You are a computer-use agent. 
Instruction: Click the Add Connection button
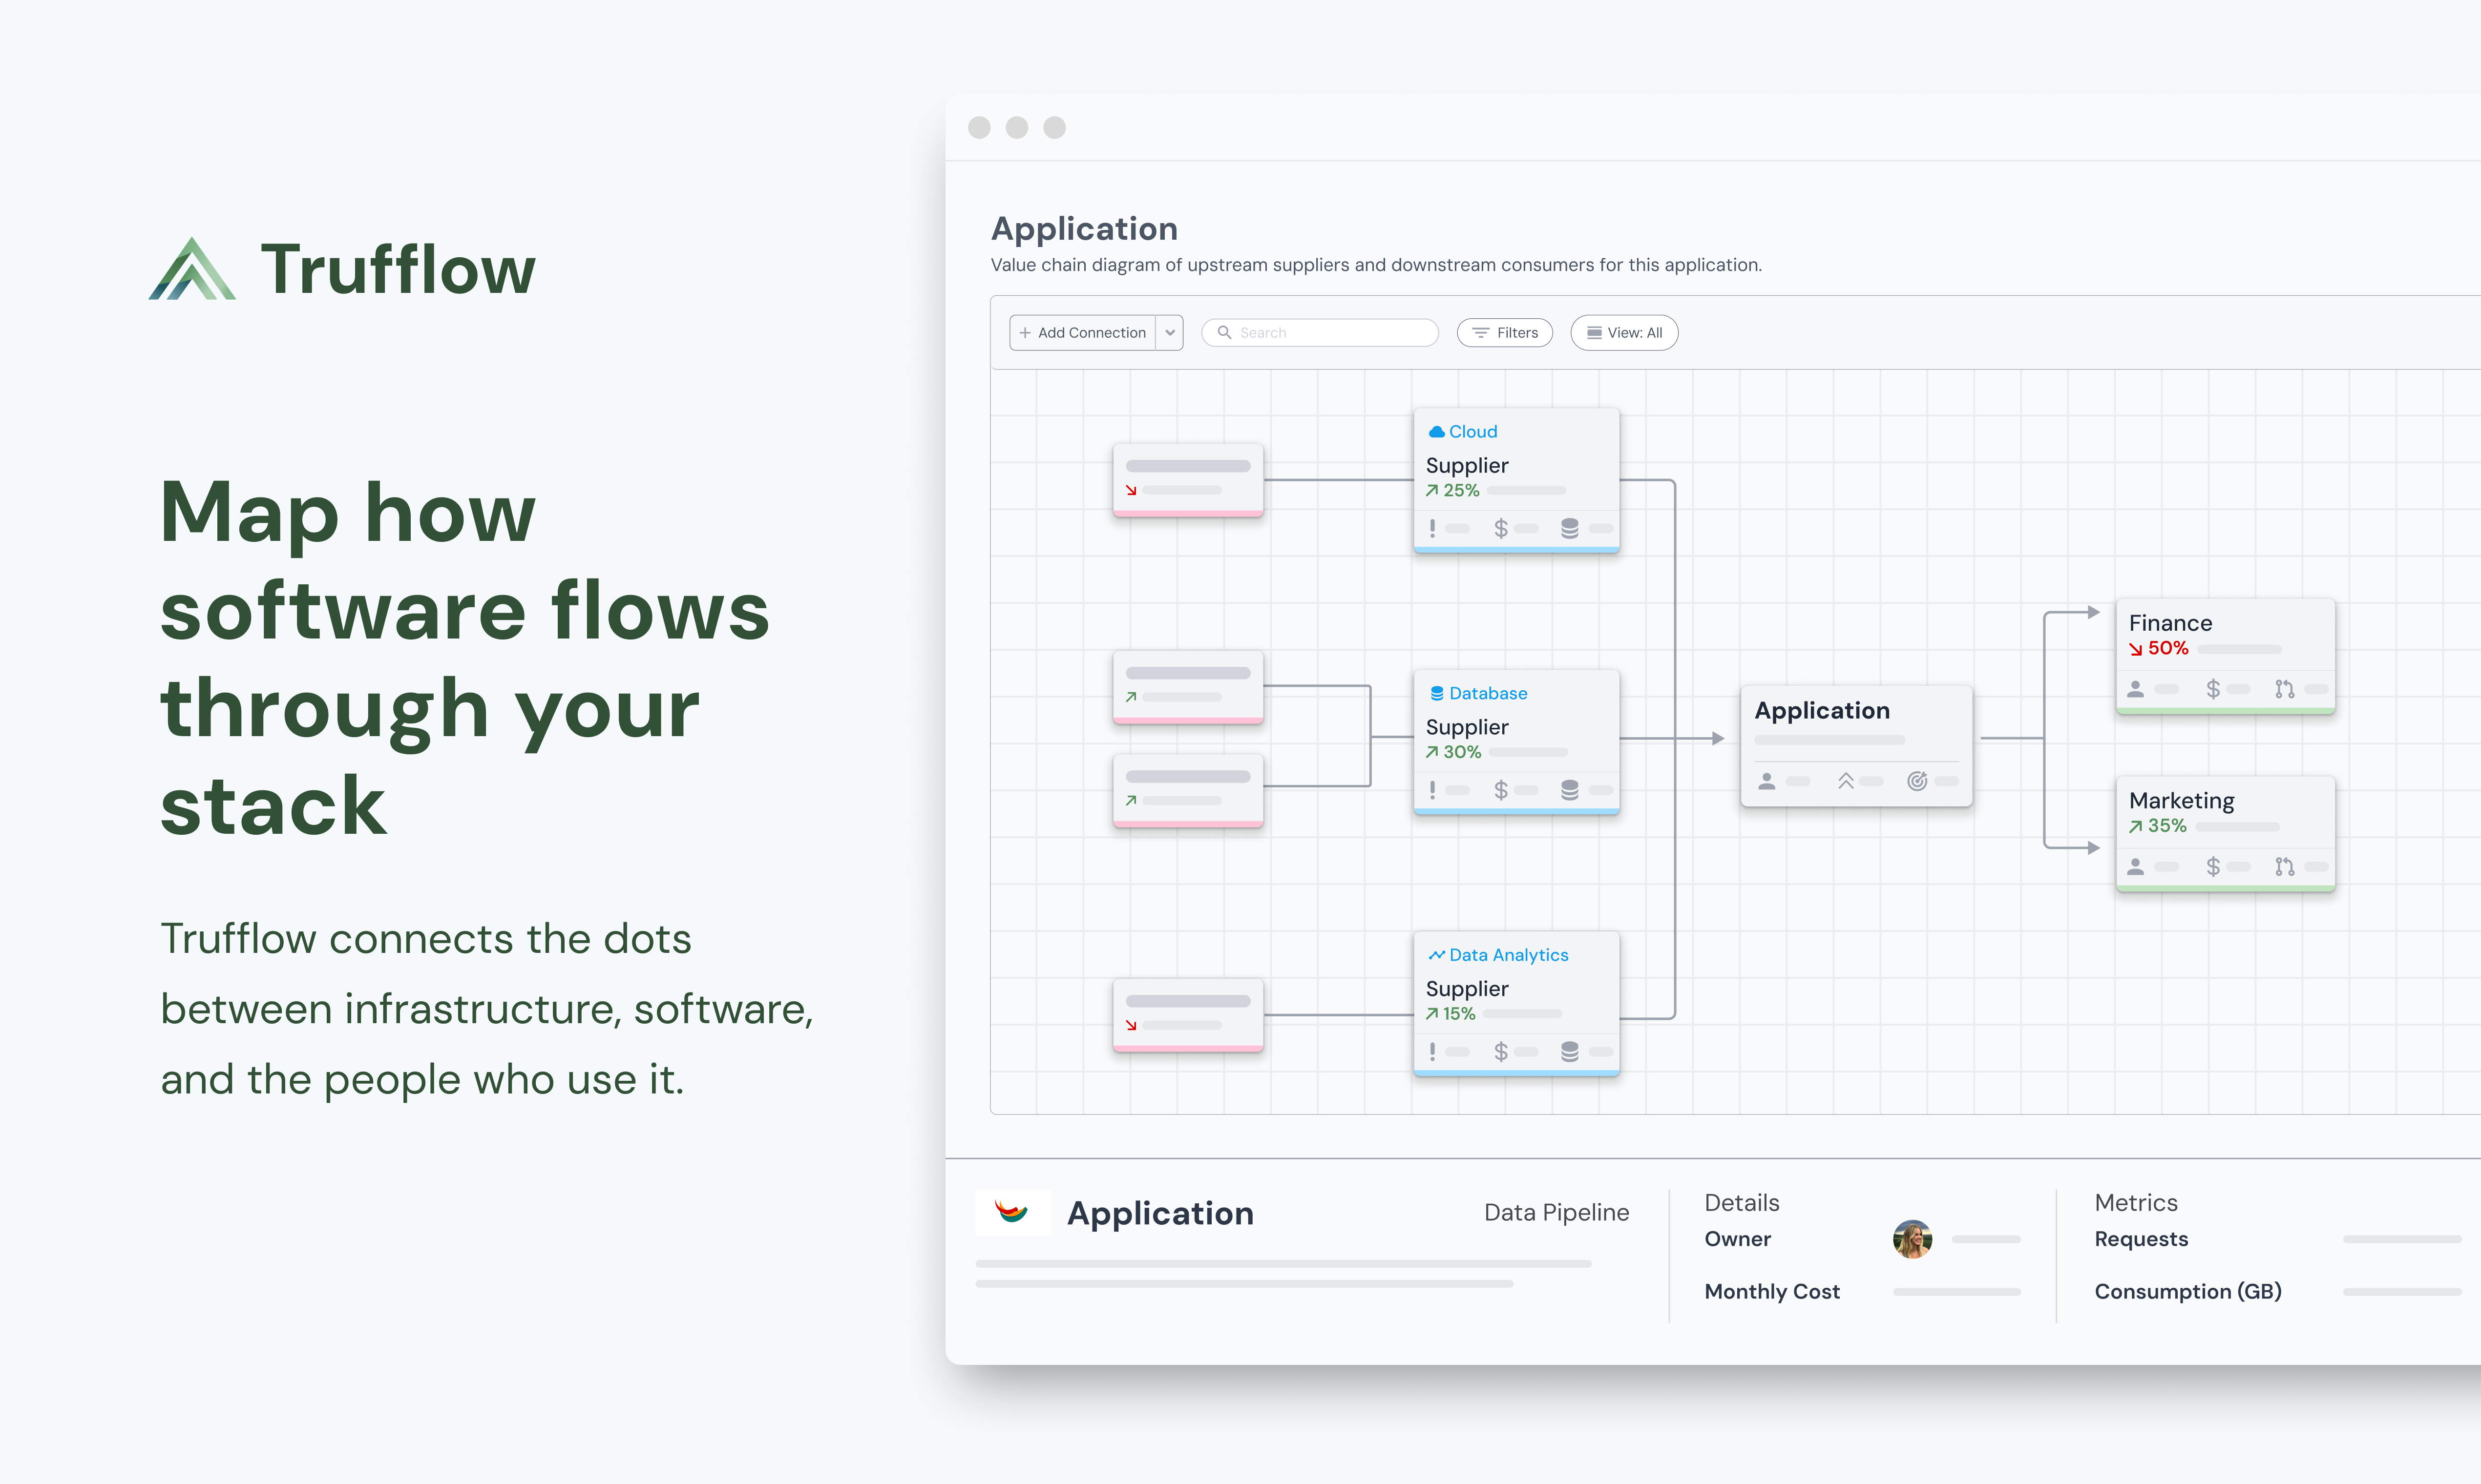click(x=1082, y=333)
